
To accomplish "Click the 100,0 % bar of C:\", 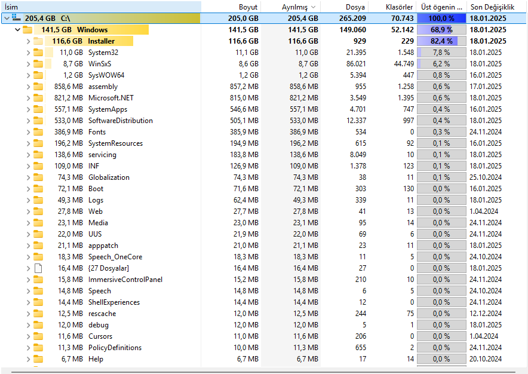I will pos(441,18).
